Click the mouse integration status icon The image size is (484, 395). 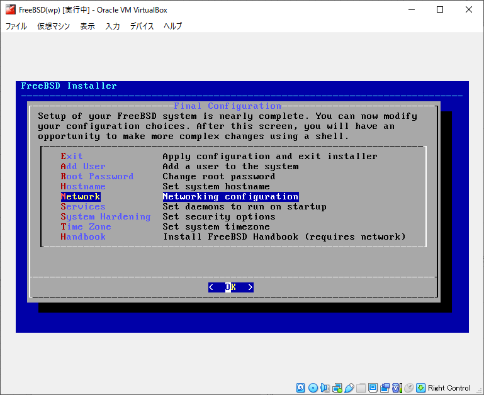click(x=409, y=388)
